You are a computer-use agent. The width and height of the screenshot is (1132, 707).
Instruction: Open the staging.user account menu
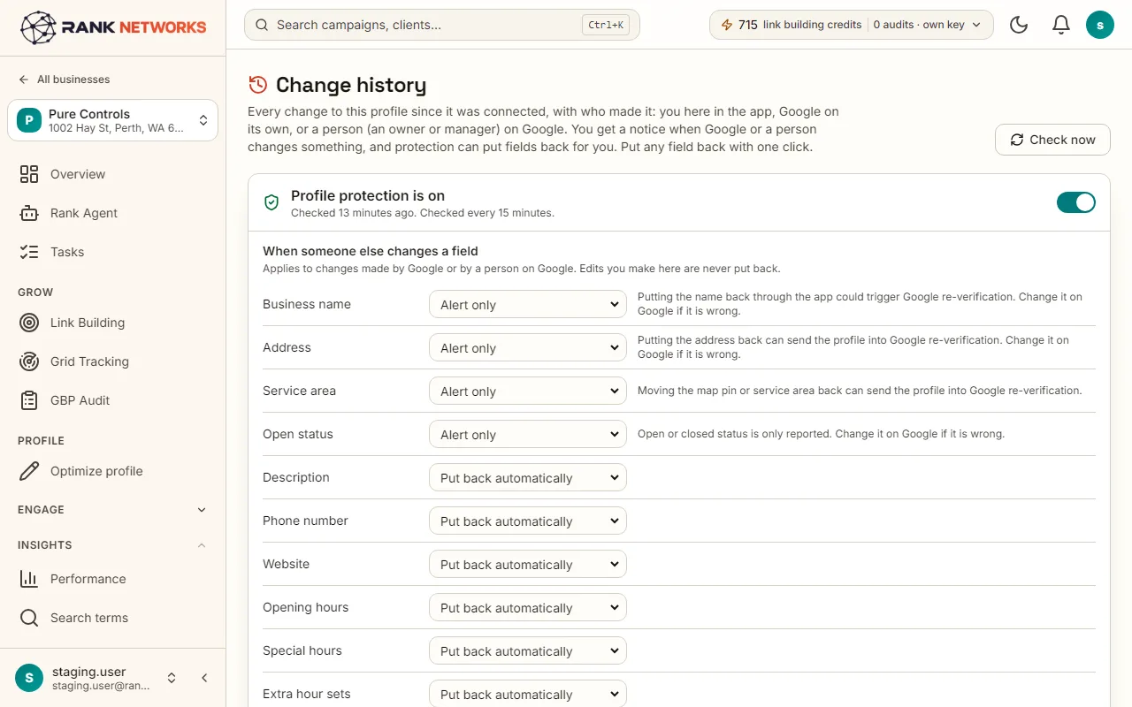point(97,678)
